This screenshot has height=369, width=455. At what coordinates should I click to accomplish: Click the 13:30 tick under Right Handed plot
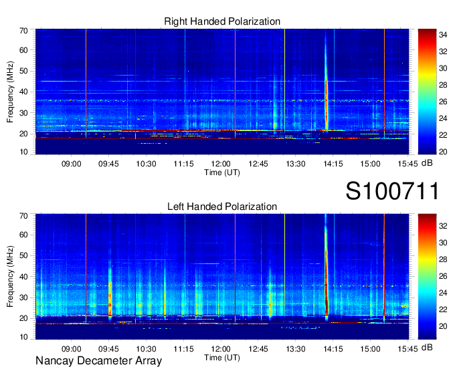(296, 164)
